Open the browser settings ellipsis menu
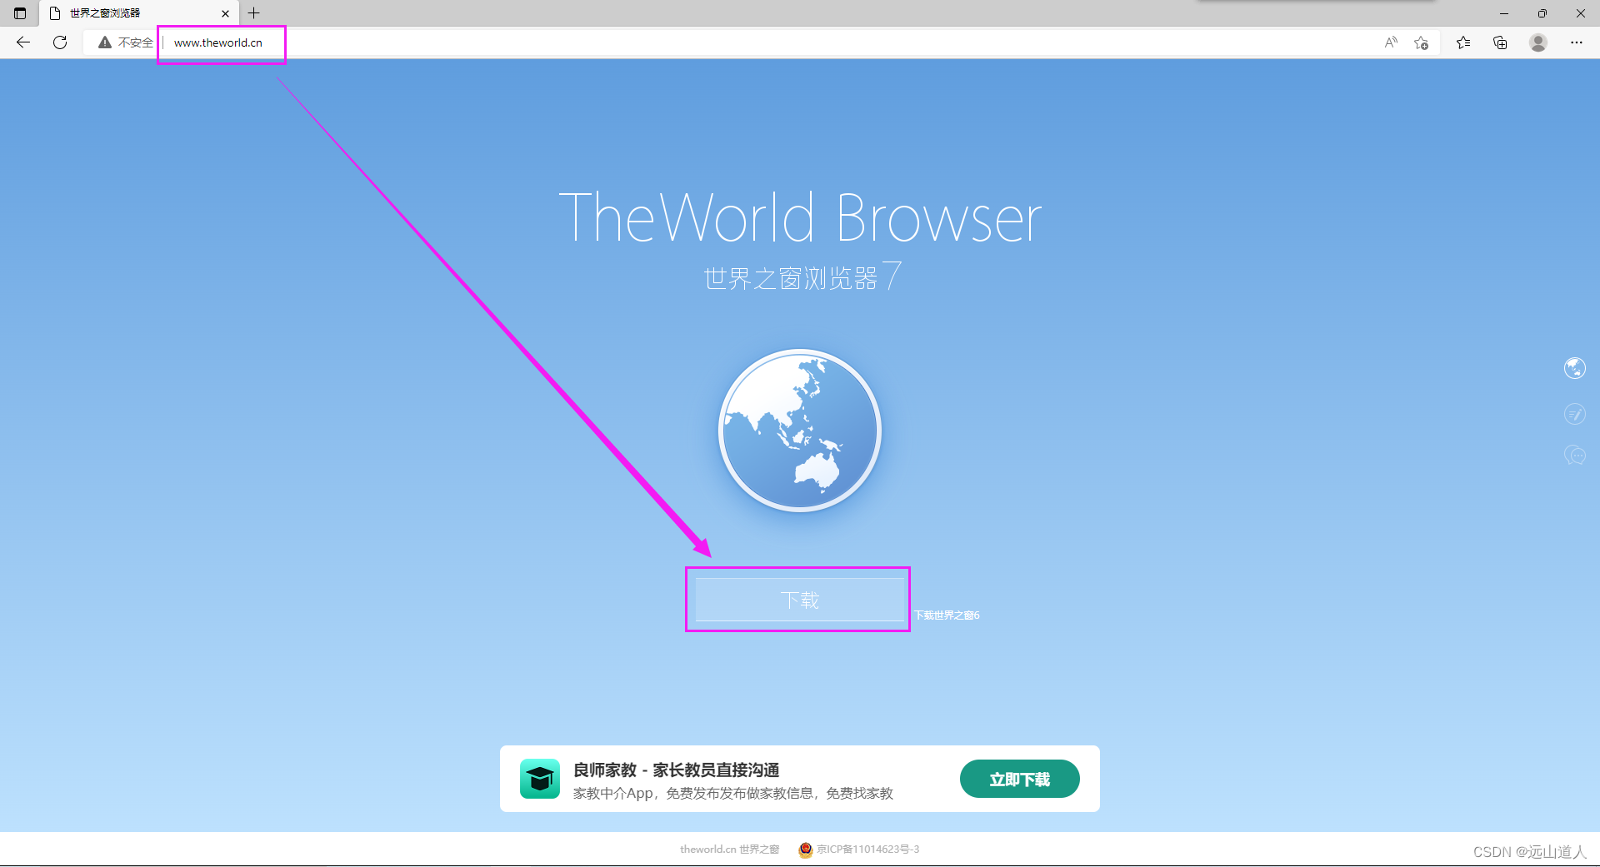The image size is (1600, 867). coord(1577,42)
